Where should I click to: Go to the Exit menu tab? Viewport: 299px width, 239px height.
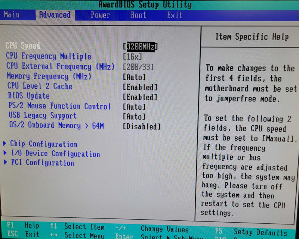[175, 15]
